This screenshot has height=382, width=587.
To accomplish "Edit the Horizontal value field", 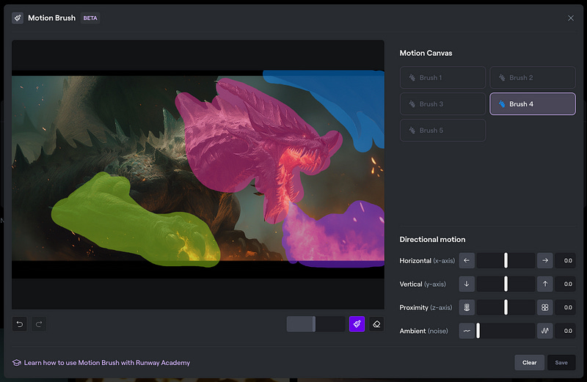I will [565, 260].
